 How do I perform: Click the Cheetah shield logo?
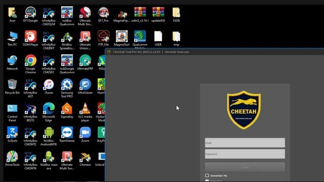click(244, 110)
